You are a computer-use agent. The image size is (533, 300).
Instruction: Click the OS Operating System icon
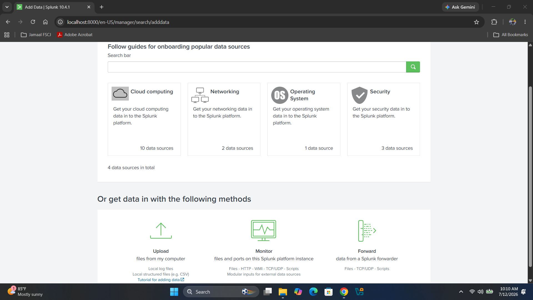[x=280, y=95]
